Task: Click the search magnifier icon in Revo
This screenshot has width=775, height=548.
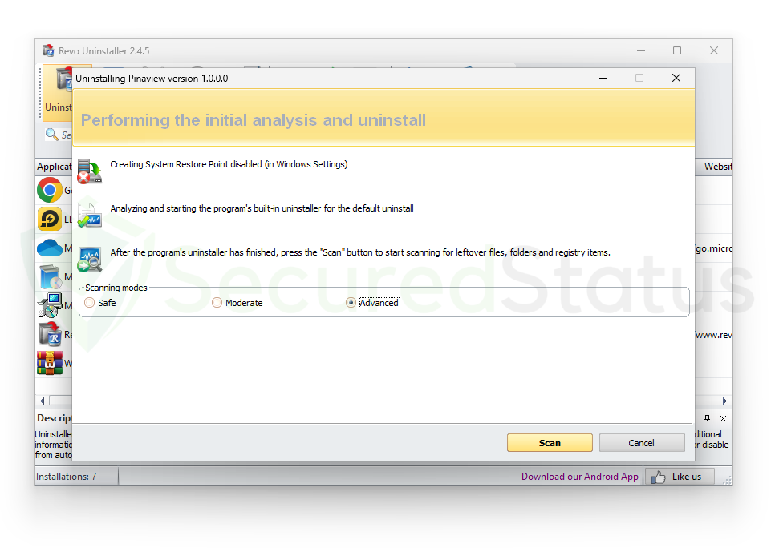Action: 51,134
